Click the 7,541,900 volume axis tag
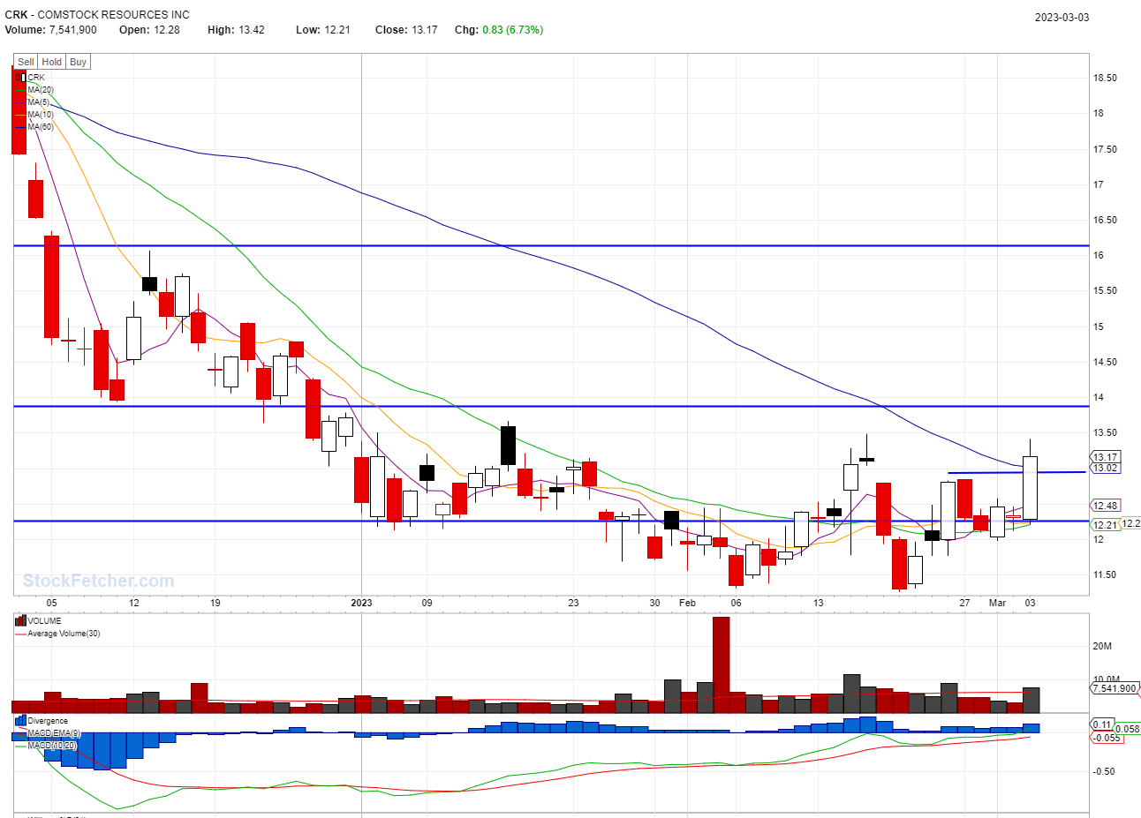1141x818 pixels. pos(1114,688)
